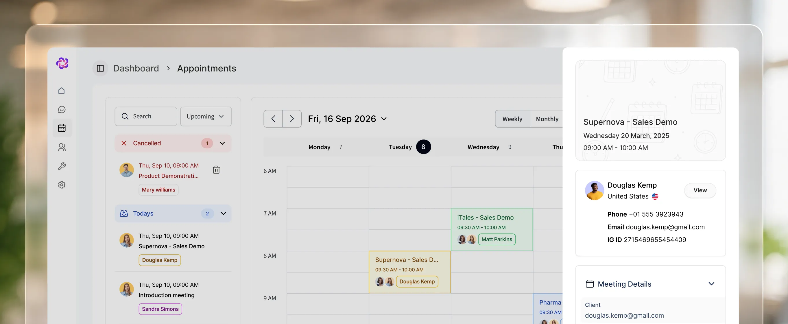This screenshot has width=788, height=324.
Task: Delete the cancelled Product Demonstration appointment
Action: pyautogui.click(x=216, y=170)
